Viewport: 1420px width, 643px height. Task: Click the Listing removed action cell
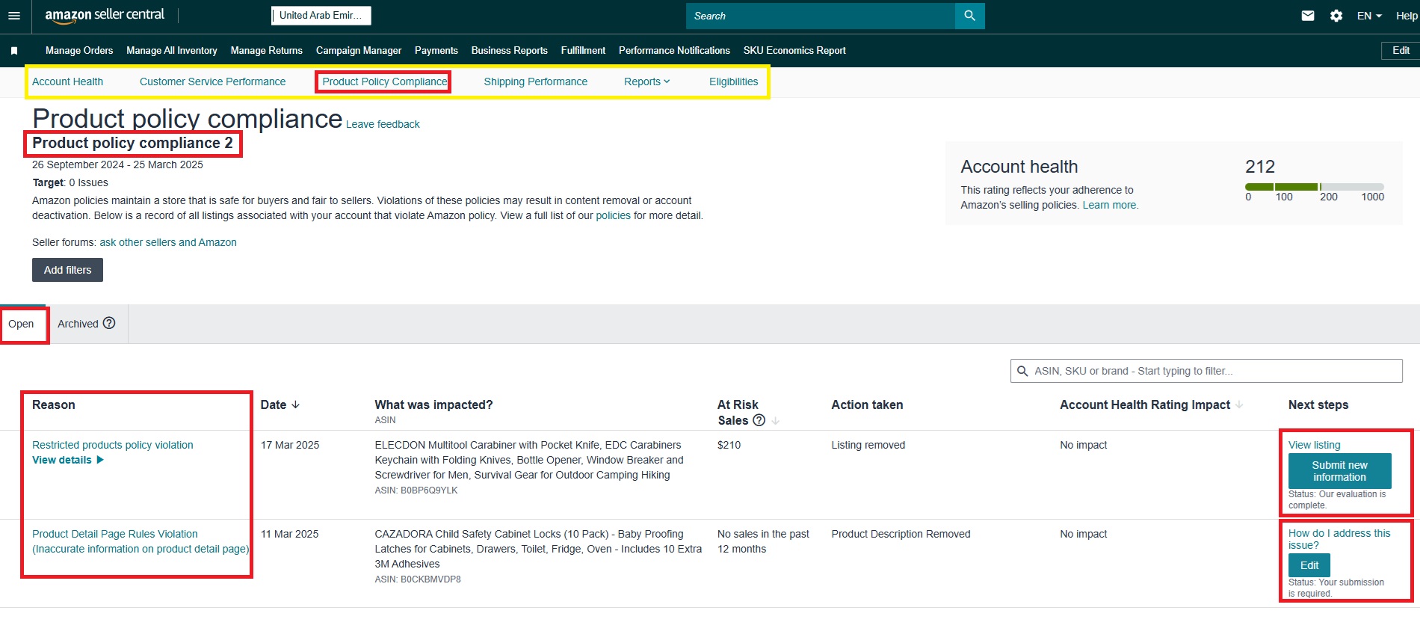coord(868,445)
